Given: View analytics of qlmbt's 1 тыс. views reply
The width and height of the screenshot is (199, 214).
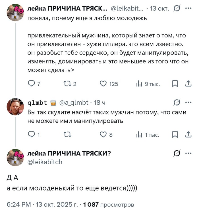Looking at the screenshot, I should (139, 135).
